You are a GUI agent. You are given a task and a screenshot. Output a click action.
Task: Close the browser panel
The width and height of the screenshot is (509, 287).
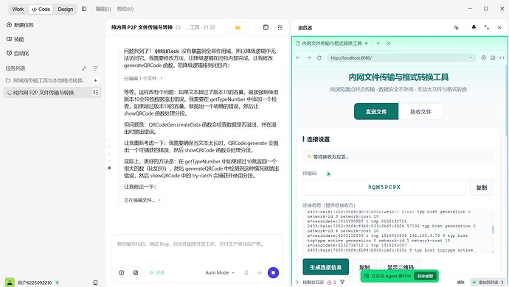[x=499, y=27]
